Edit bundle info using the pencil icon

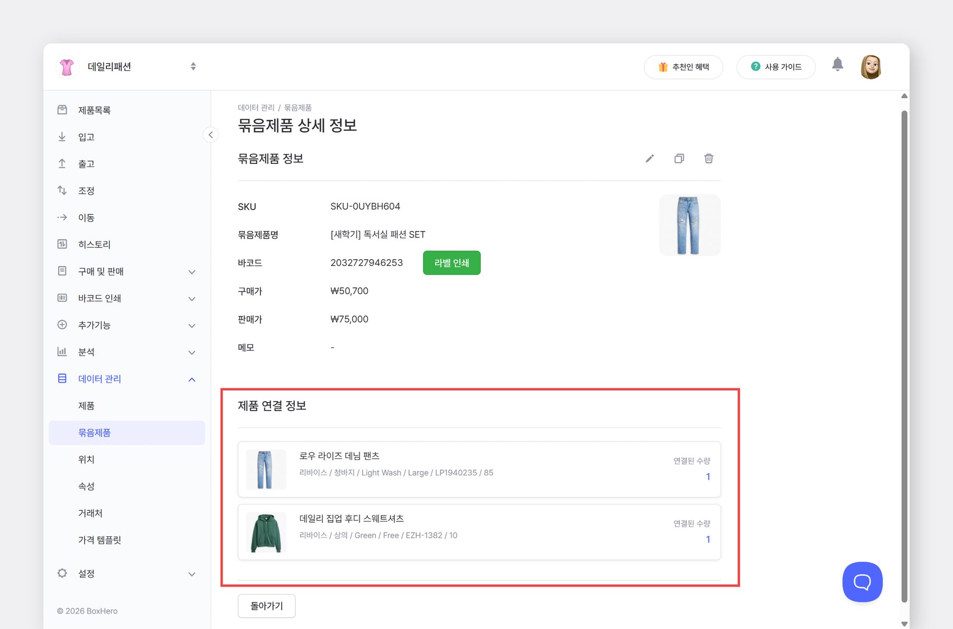click(649, 158)
